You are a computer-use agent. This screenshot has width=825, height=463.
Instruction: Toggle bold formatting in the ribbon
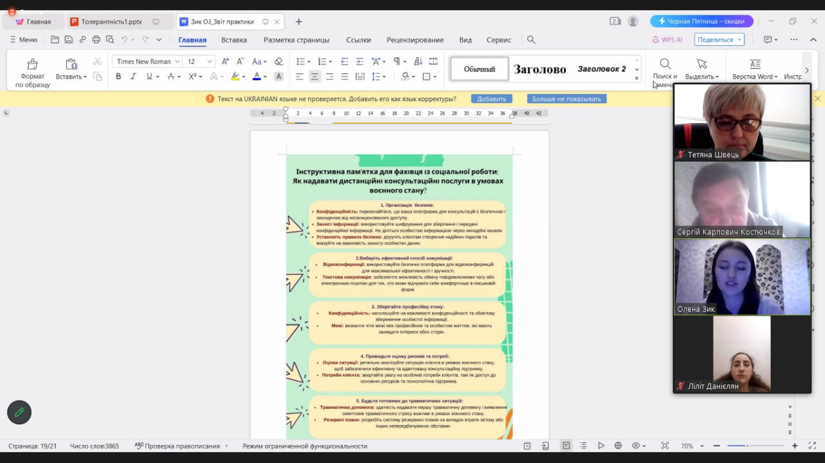tap(119, 76)
